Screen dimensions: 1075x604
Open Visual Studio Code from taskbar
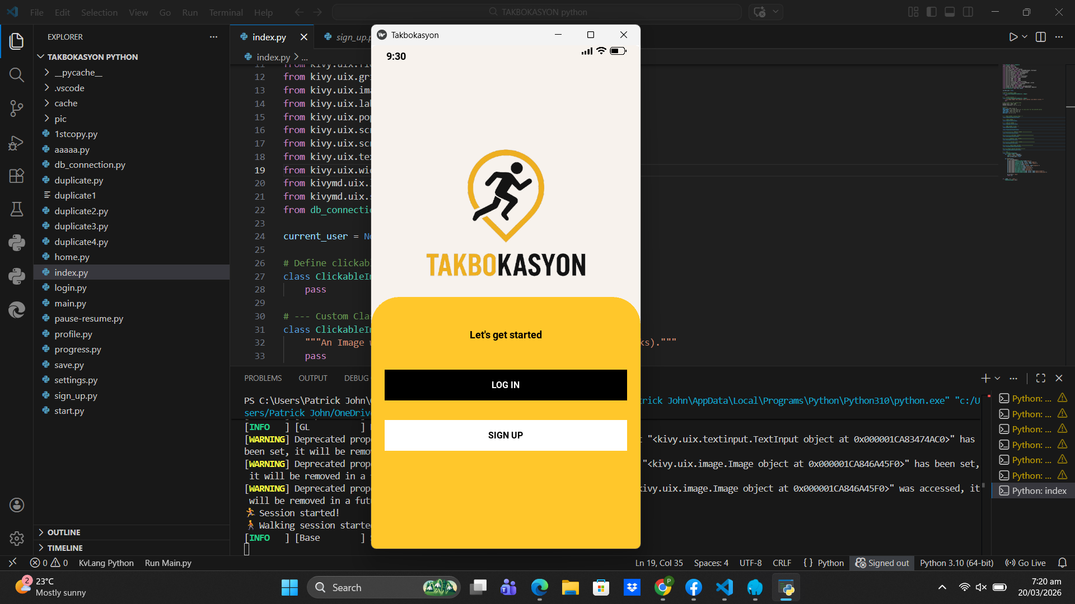click(x=724, y=587)
